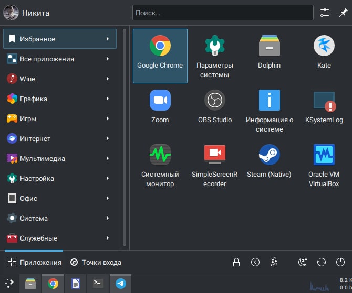Image resolution: width=352 pixels, height=293 pixels.
Task: Open Oracle VM VirtualBox
Action: coord(324,165)
